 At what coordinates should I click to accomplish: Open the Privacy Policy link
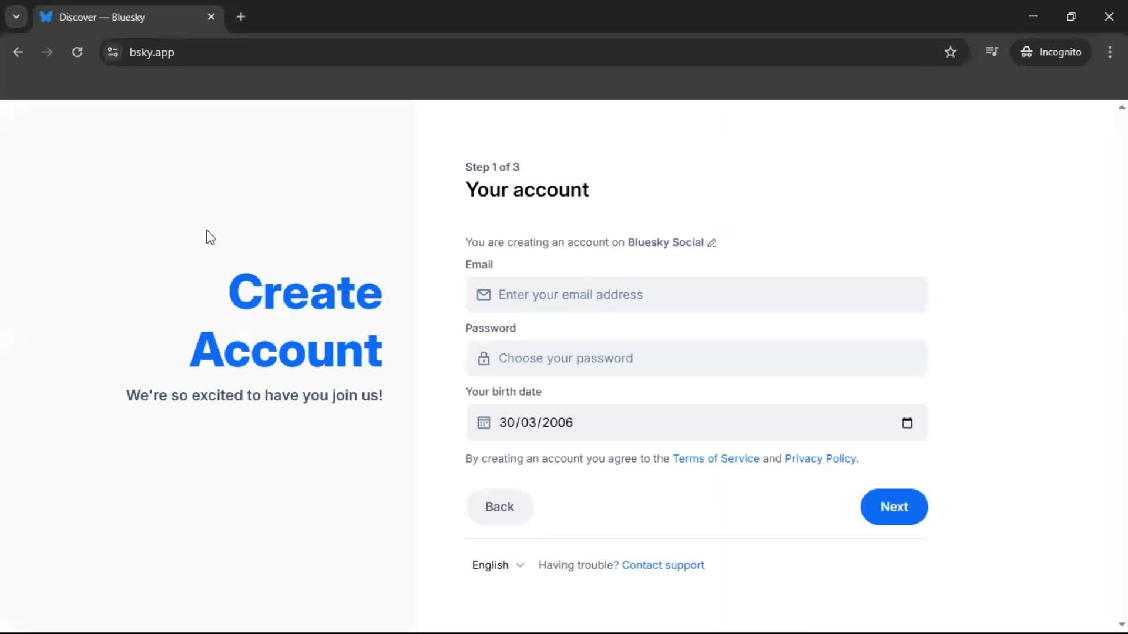[x=820, y=458]
